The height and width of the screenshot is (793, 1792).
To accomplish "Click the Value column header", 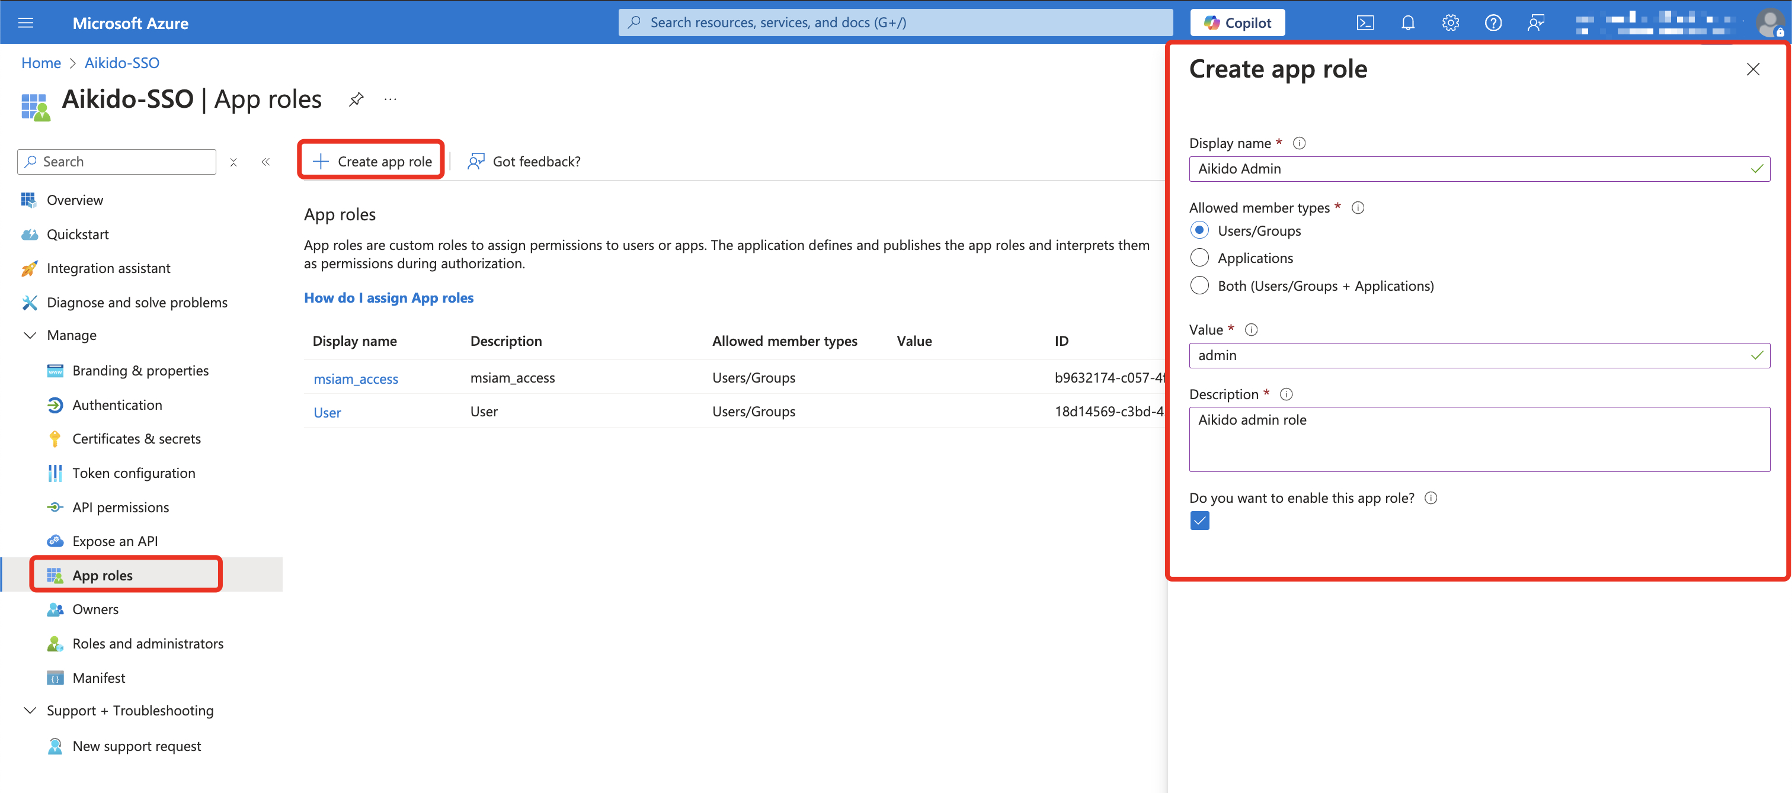I will (914, 341).
